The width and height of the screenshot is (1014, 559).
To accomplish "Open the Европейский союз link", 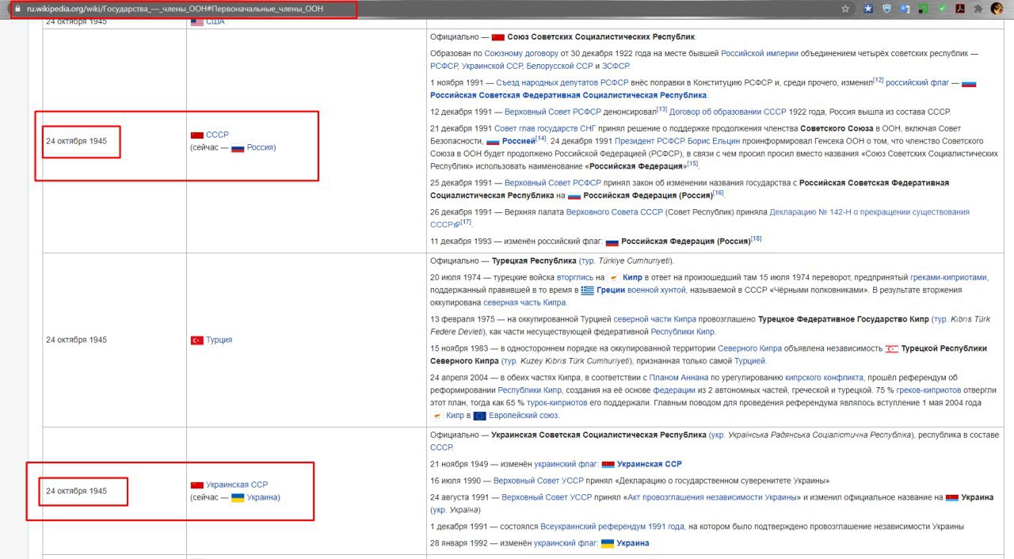I will [x=524, y=415].
